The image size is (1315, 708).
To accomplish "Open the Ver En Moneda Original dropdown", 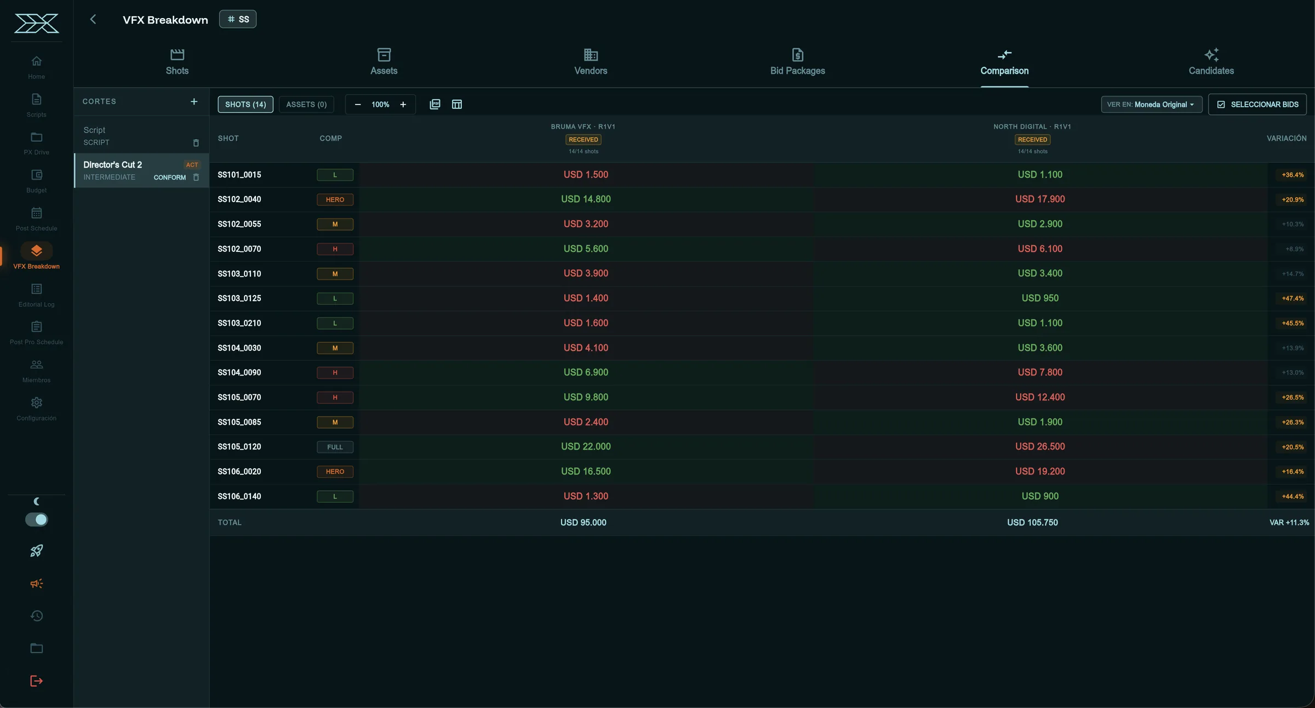I will point(1152,105).
